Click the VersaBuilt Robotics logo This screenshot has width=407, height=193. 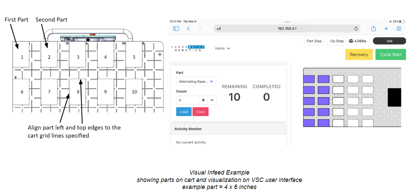pyautogui.click(x=188, y=48)
